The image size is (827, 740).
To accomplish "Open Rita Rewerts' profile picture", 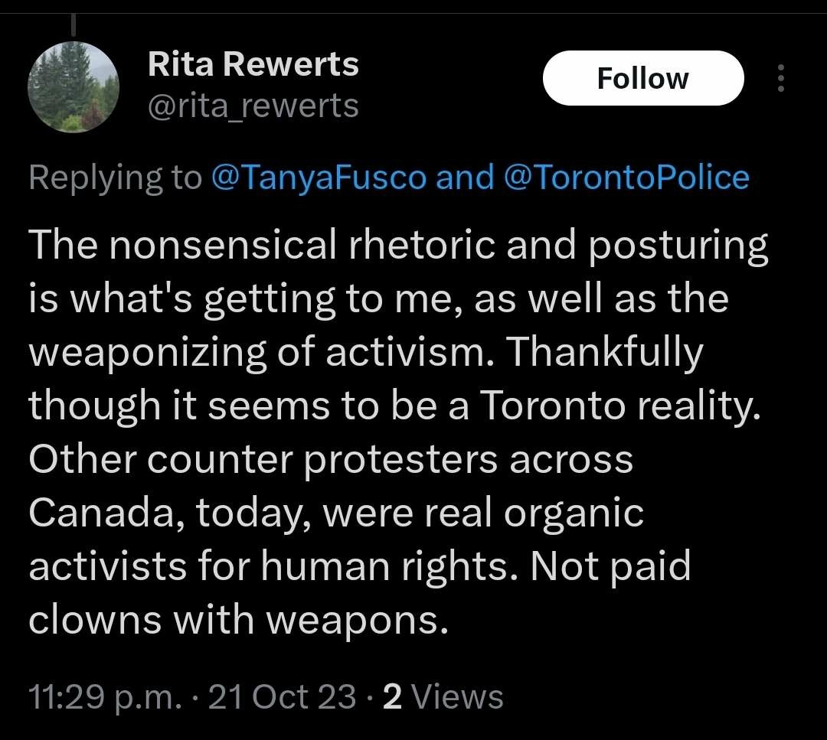I will [74, 86].
